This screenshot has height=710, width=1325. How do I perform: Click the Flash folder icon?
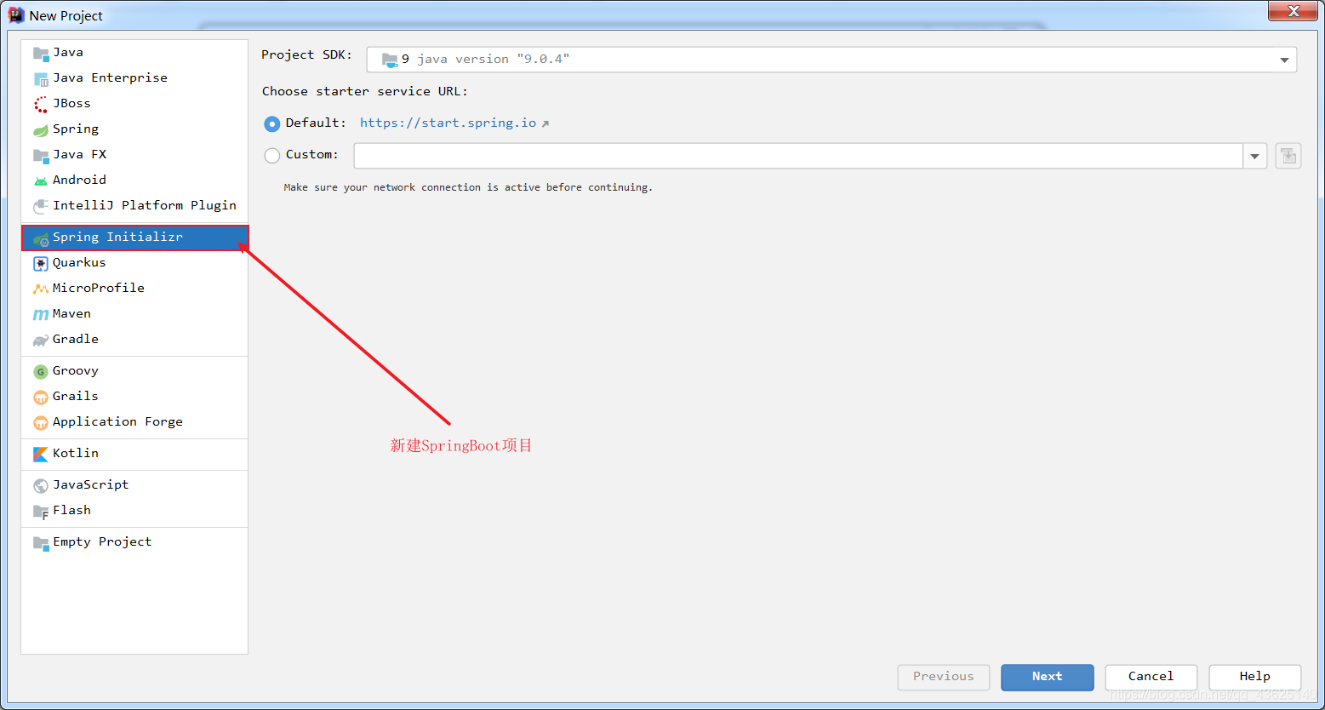(x=41, y=511)
